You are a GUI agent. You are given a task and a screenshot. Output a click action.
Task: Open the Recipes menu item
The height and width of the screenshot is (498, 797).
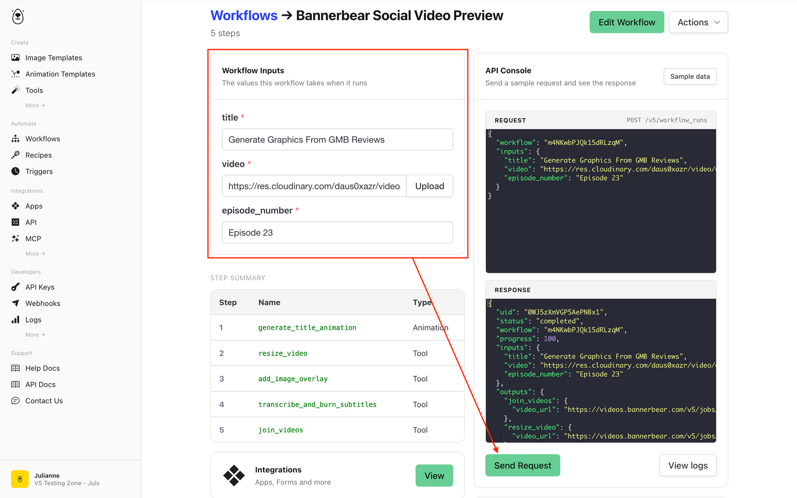pyautogui.click(x=39, y=155)
